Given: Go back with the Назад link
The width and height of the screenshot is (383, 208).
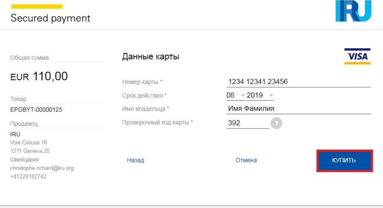Looking at the screenshot, I should 135,161.
